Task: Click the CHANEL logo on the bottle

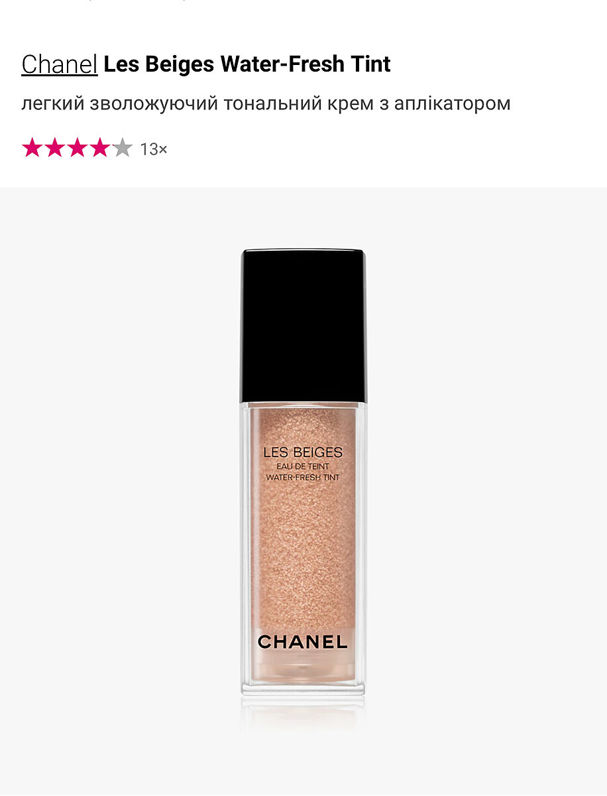Action: tap(302, 641)
